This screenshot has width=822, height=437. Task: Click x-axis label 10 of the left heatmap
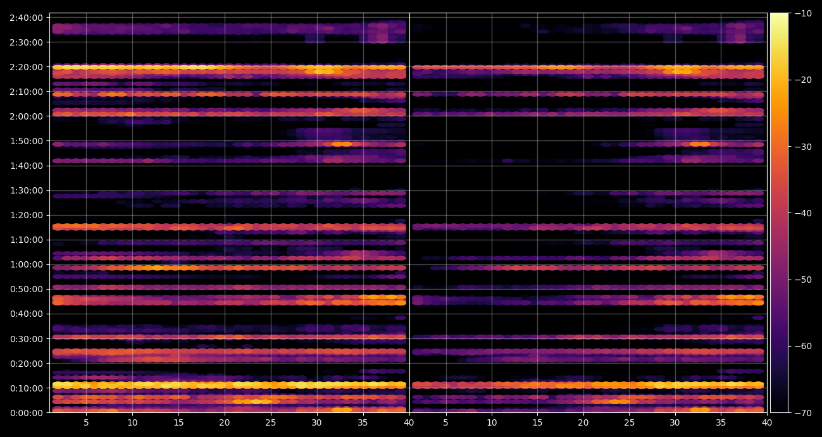132,423
